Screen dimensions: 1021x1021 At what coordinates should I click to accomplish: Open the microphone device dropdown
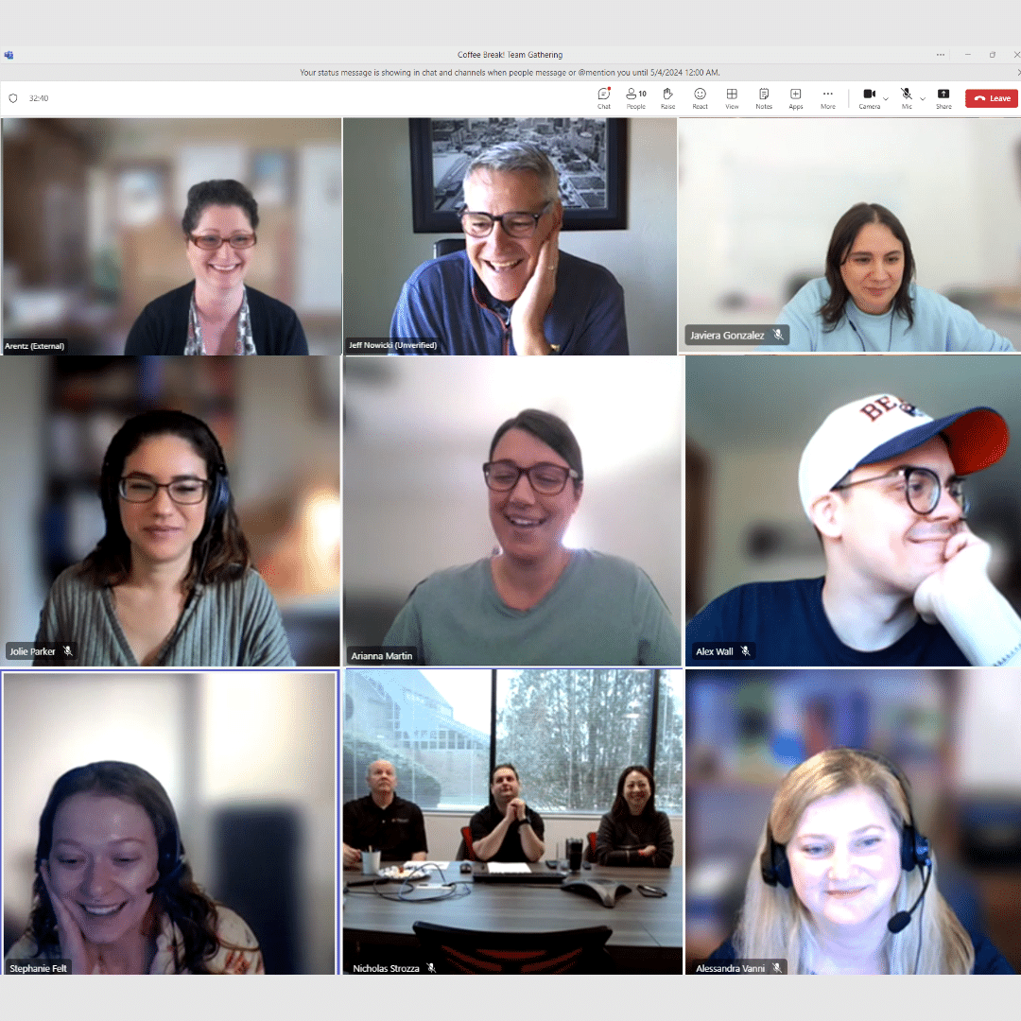923,97
